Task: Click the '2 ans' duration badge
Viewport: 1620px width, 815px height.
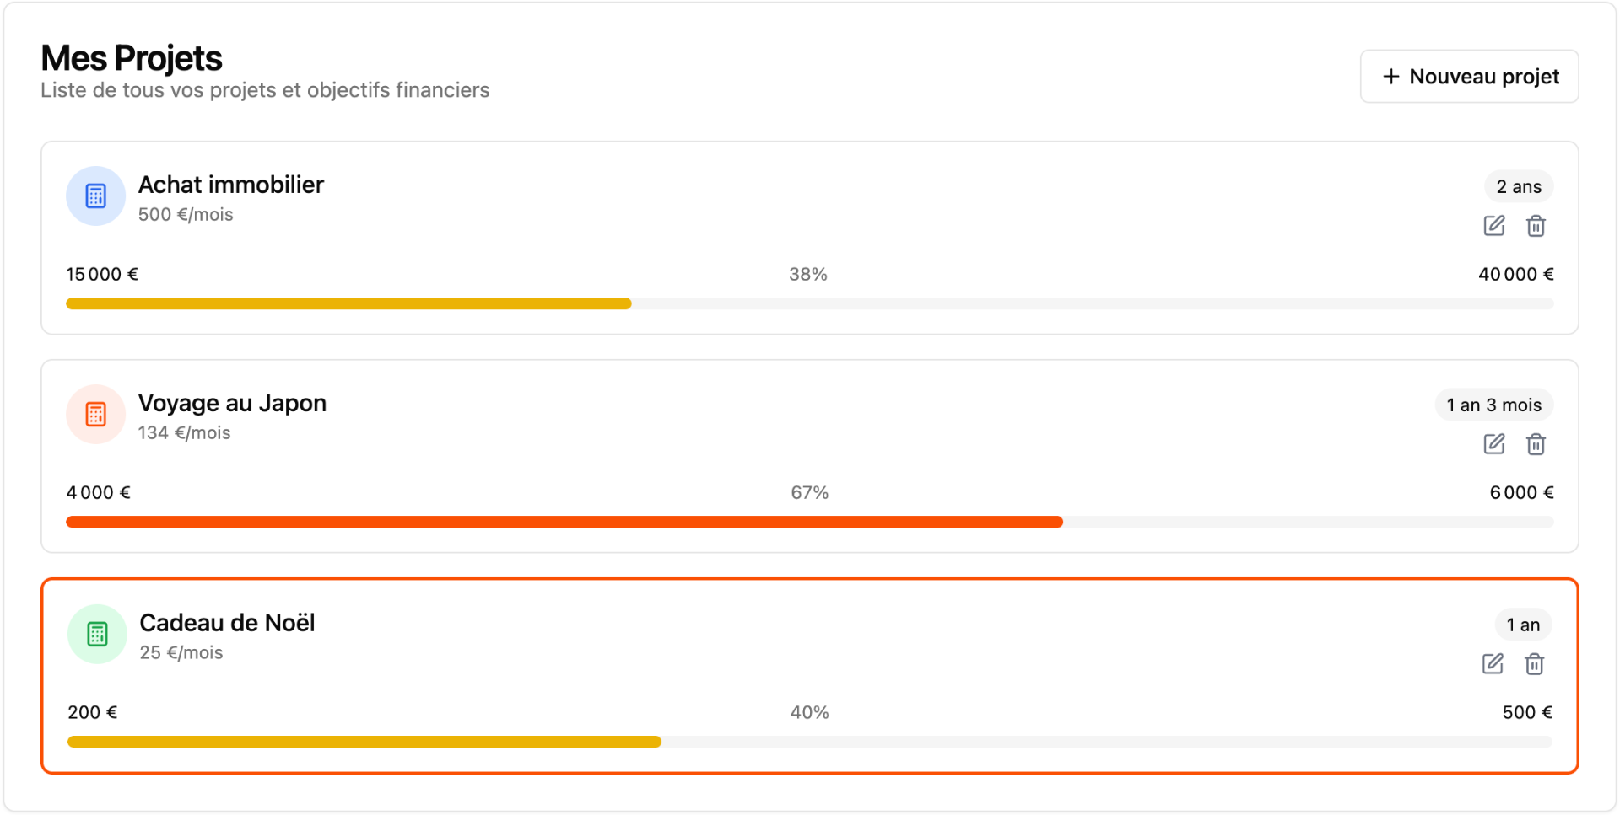Action: pos(1518,187)
